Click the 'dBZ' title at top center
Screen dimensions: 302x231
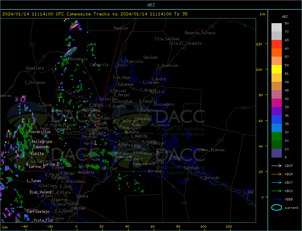(151, 5)
